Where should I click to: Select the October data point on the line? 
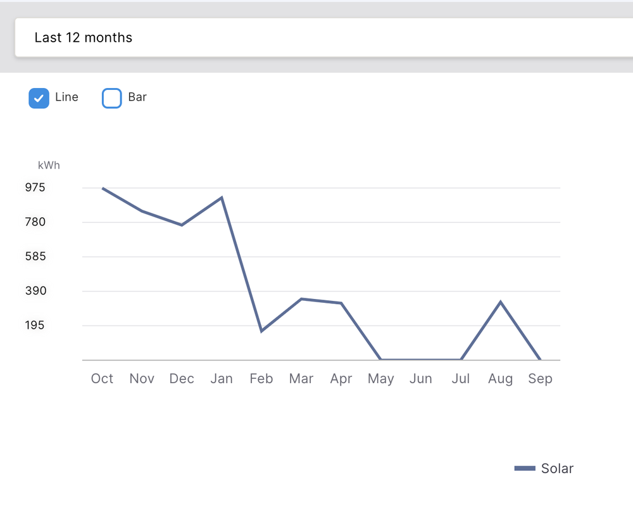[103, 188]
